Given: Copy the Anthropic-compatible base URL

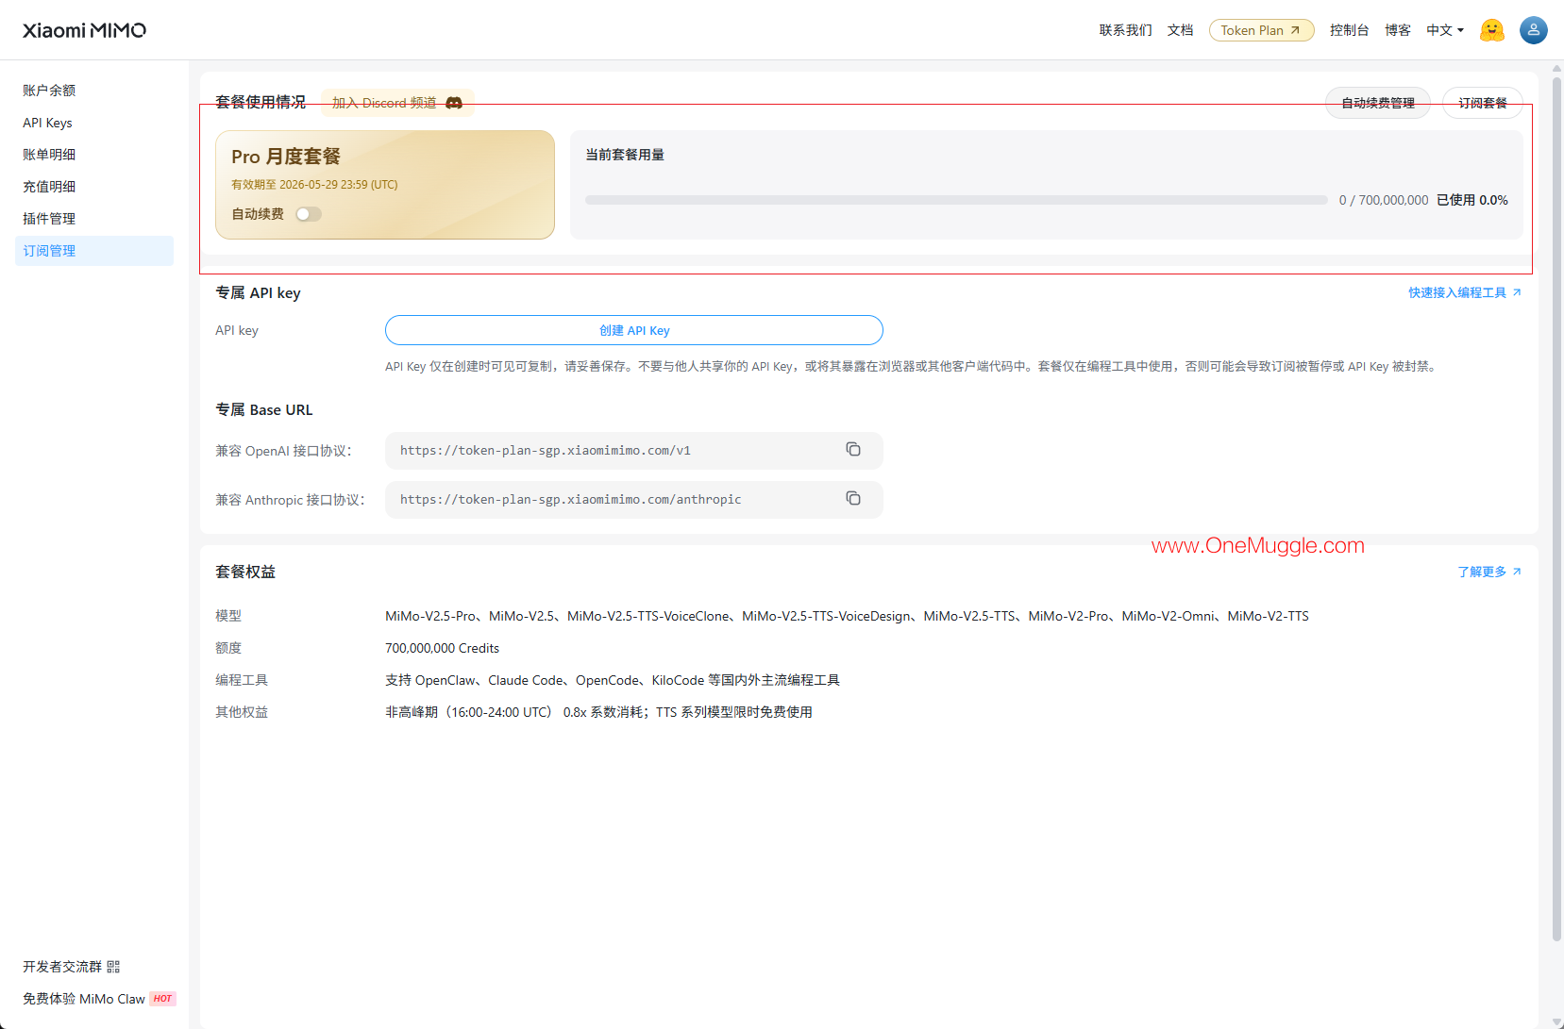Looking at the screenshot, I should pyautogui.click(x=853, y=499).
